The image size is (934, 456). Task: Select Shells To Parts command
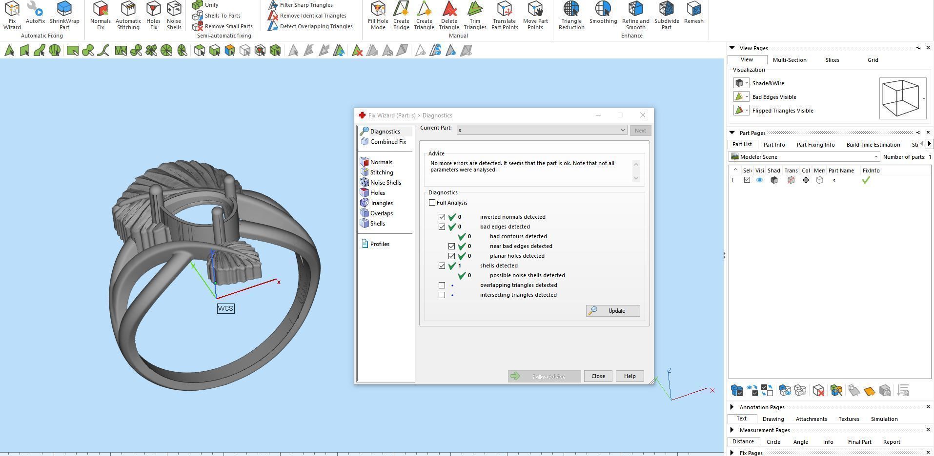(x=217, y=16)
